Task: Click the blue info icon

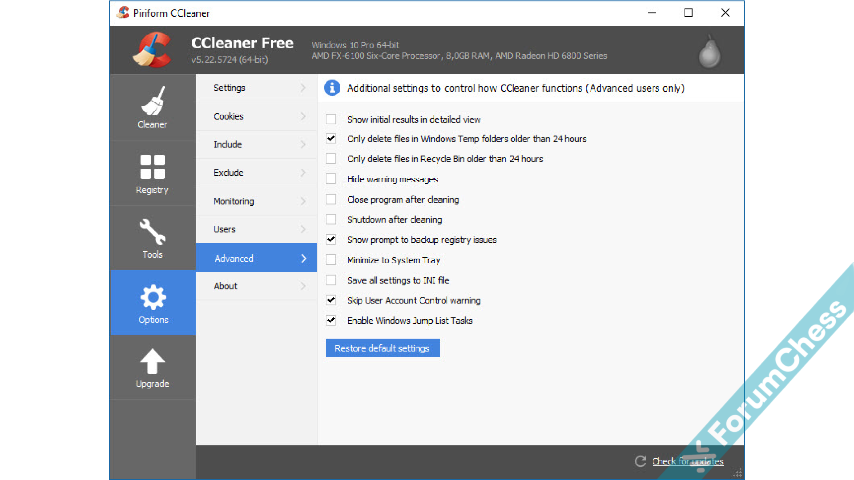Action: [332, 88]
